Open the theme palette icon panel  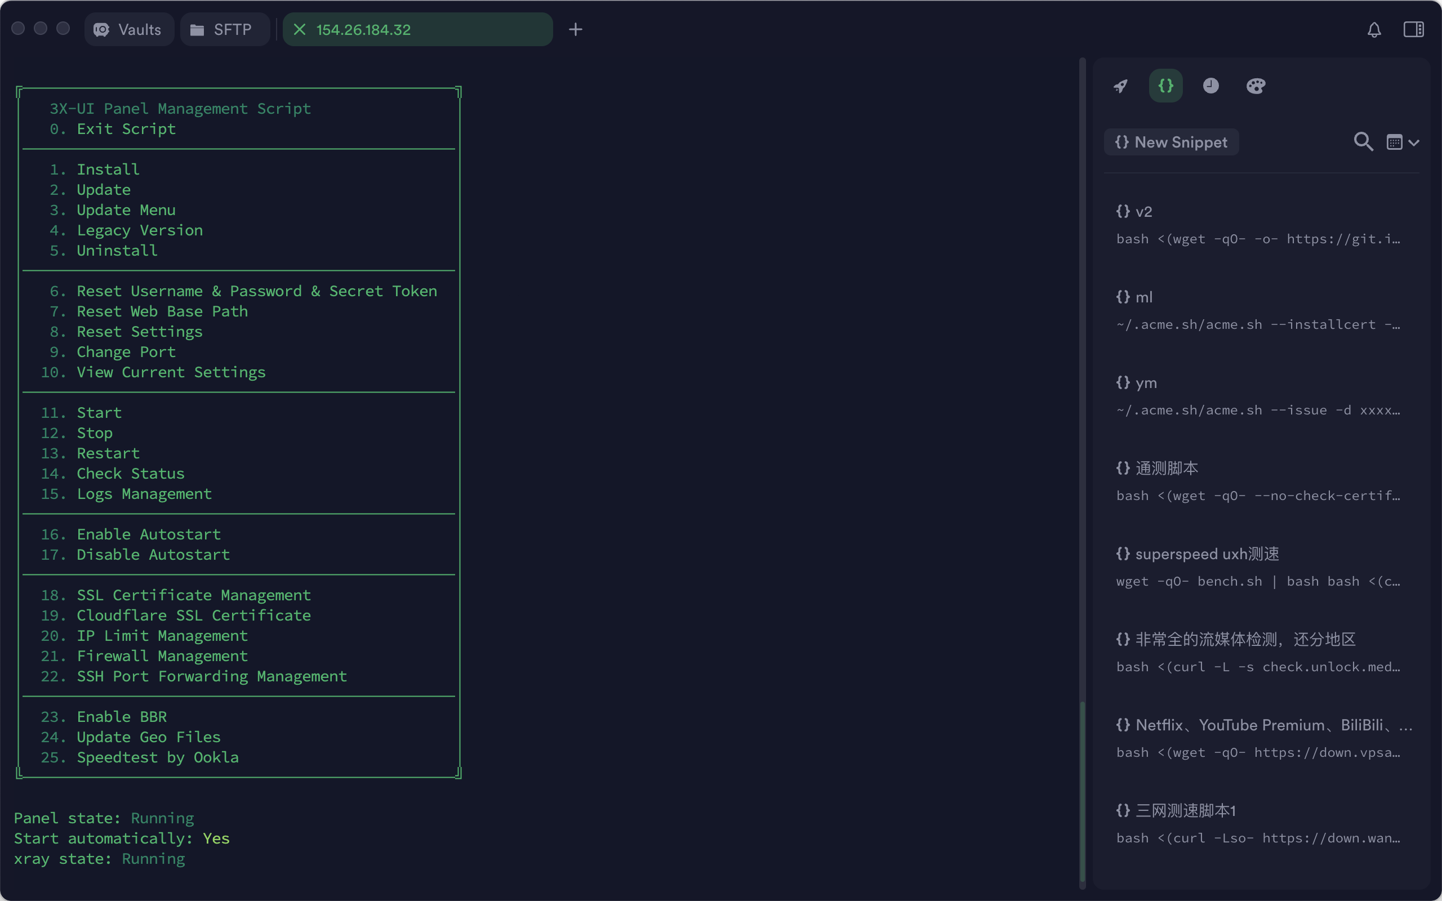[x=1256, y=86]
